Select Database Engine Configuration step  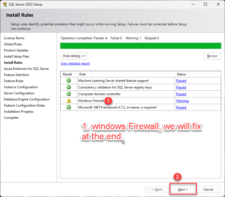(x=27, y=99)
